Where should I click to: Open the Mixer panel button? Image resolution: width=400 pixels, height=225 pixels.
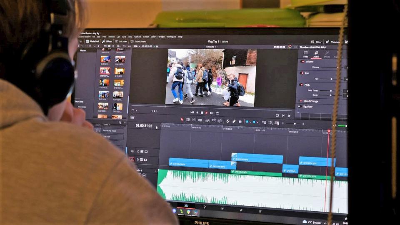tap(316, 42)
